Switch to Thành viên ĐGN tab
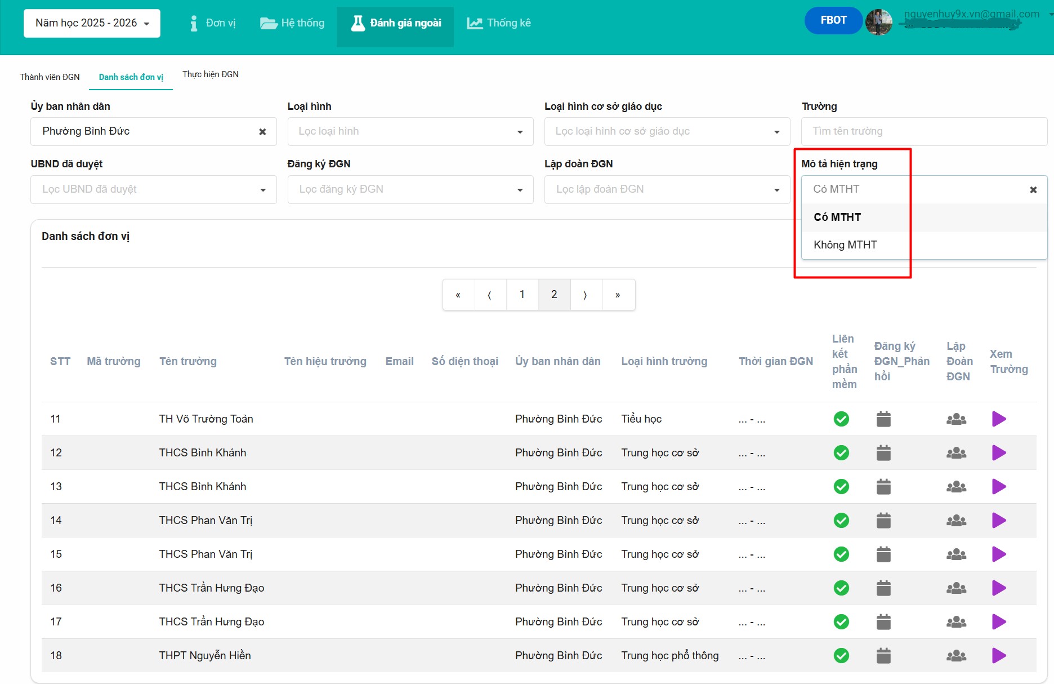This screenshot has height=684, width=1054. tap(50, 77)
